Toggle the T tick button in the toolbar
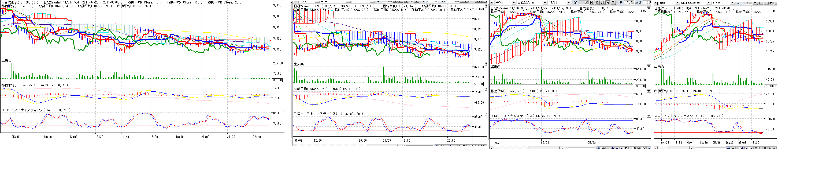Viewport: 815px width, 186px height. pos(613,2)
